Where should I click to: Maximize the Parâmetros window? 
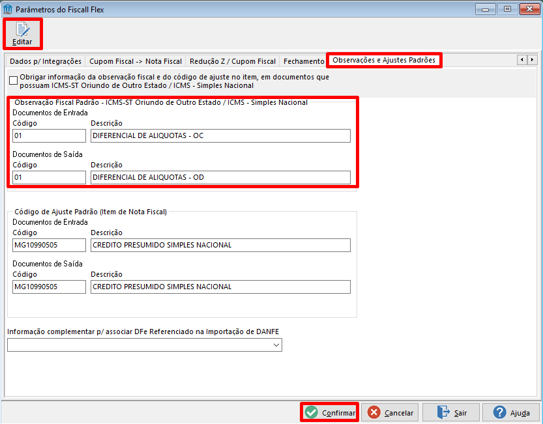pos(507,9)
